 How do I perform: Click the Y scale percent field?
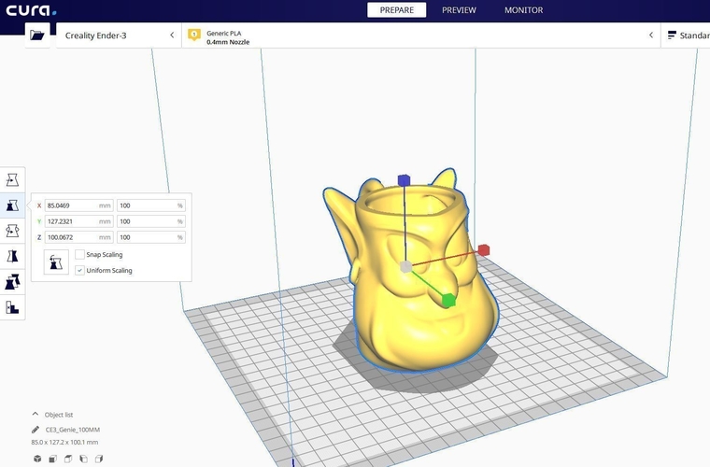(x=151, y=221)
